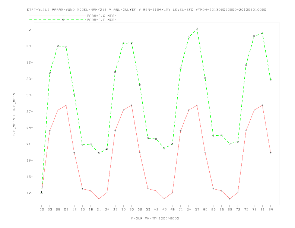Image resolution: width=295 pixels, height=228 pixels.
Task: Click x-axis tick label 06
Action: [58, 209]
